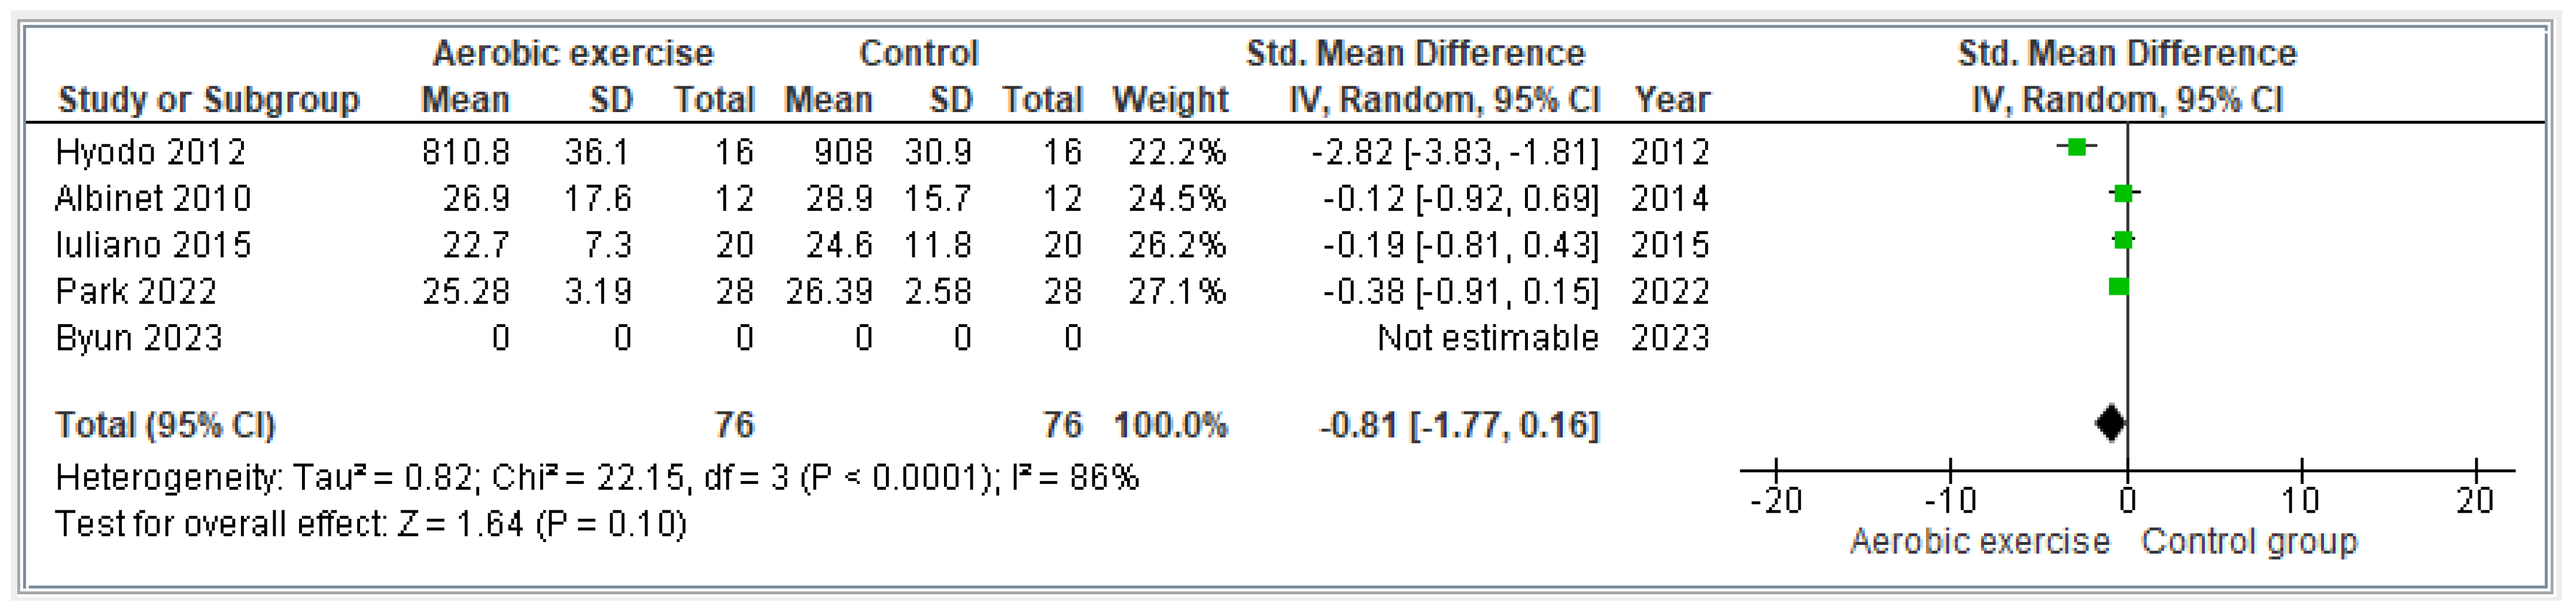Click the Hyodo 2012 green square marker
The height and width of the screenshot is (611, 2576).
(x=2077, y=147)
